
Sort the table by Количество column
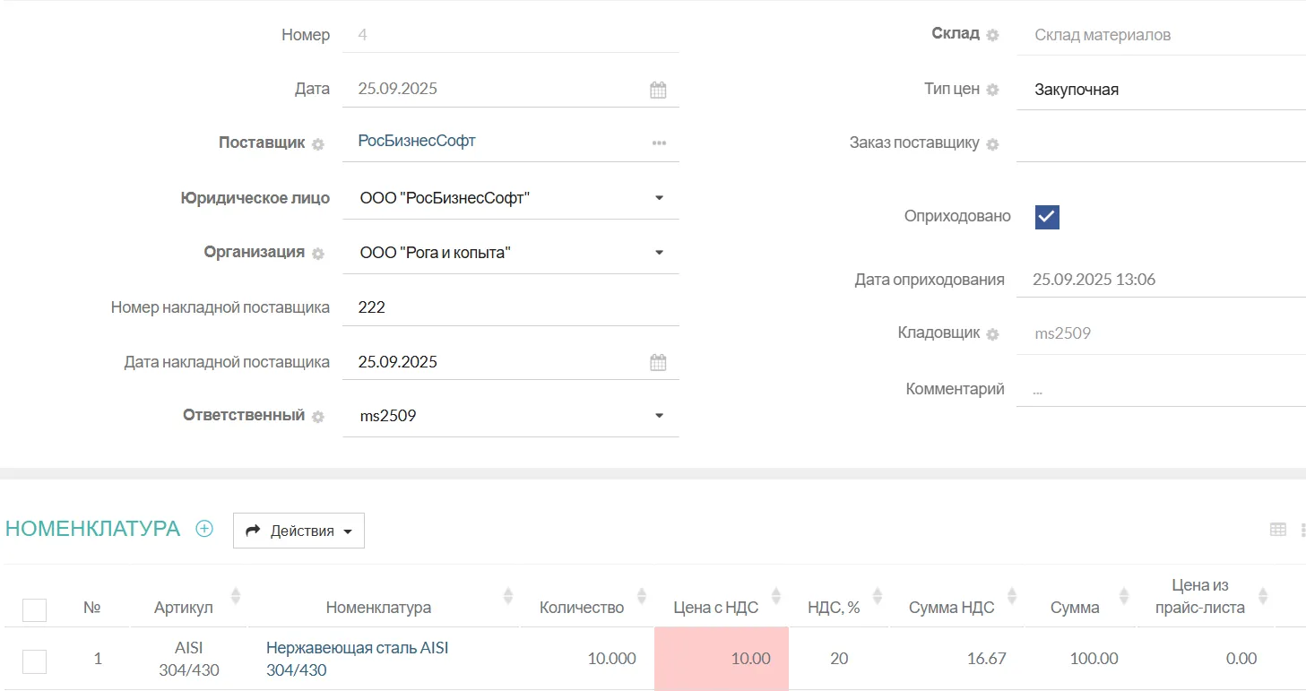[x=642, y=596]
